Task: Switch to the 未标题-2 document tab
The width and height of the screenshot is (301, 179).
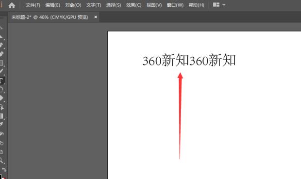Action: coord(50,17)
